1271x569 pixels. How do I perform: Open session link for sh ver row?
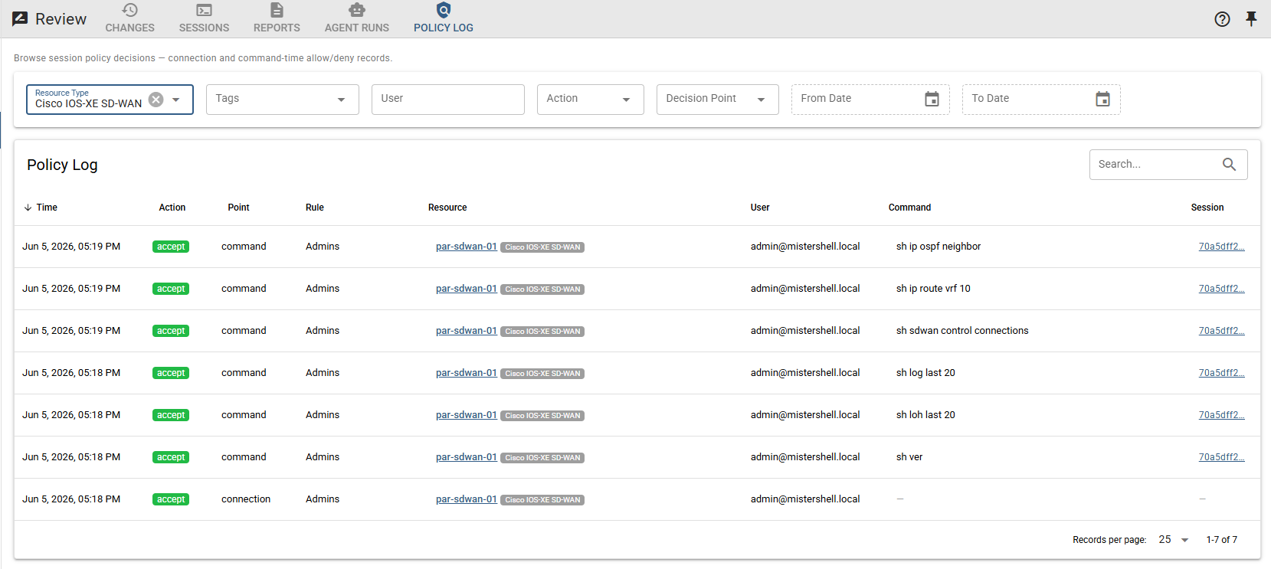(1221, 457)
